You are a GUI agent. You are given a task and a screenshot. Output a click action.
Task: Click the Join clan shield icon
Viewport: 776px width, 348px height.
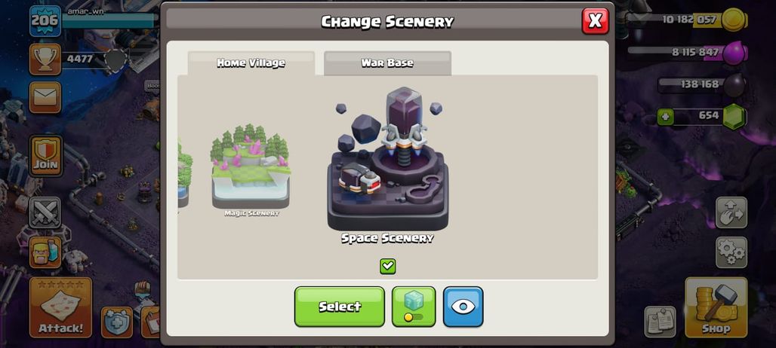[45, 156]
